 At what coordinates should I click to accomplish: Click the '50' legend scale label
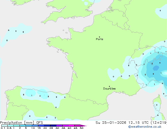81,128
